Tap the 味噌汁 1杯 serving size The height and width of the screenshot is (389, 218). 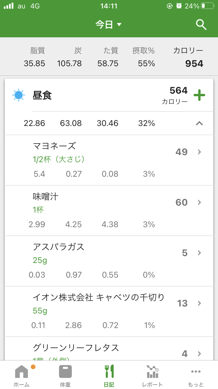click(38, 210)
